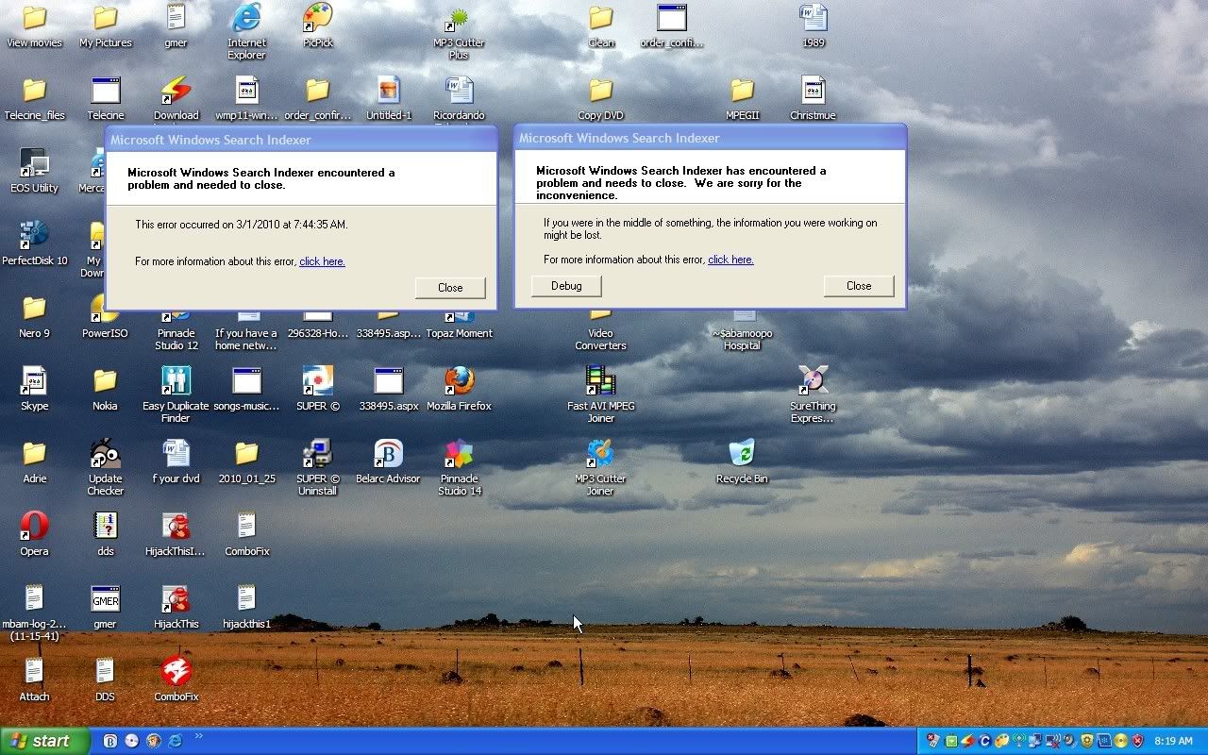Follow 'click here' link in the 3/1/2010 error dialog
1208x755 pixels.
coord(322,261)
